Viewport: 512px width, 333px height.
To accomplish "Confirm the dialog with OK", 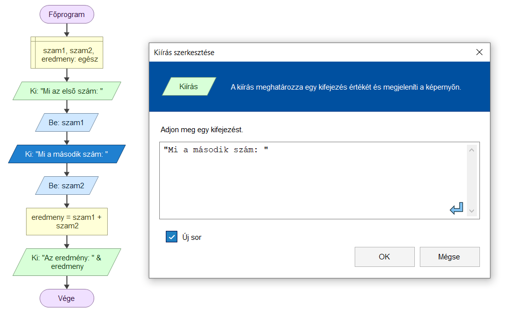I will pos(385,257).
